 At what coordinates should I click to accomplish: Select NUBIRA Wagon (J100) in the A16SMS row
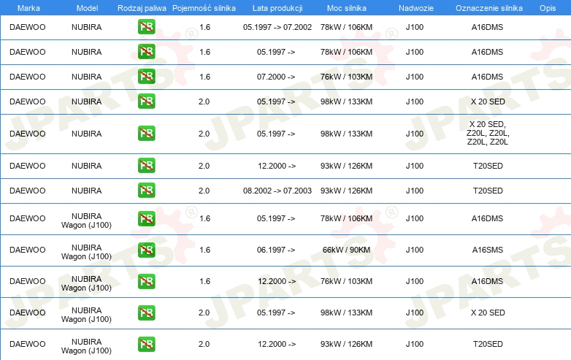(x=86, y=252)
